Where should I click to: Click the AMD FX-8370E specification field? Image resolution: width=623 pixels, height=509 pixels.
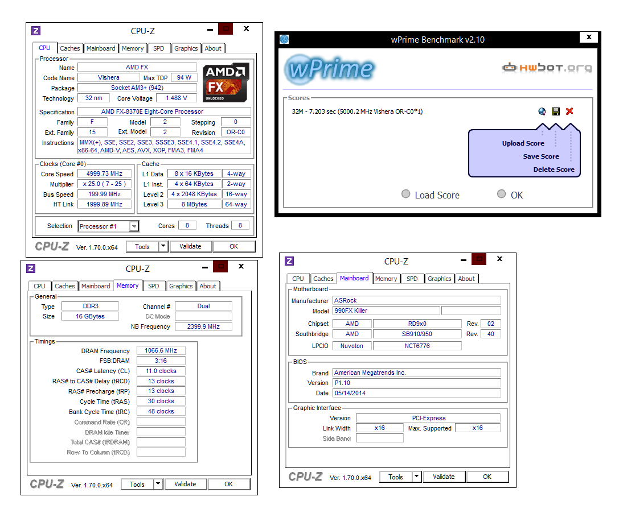164,111
